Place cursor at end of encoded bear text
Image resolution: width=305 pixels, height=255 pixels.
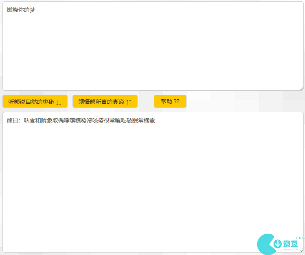pyautogui.click(x=155, y=121)
